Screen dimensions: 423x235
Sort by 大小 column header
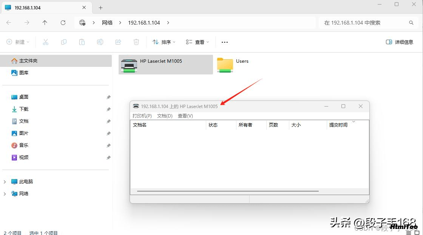(x=308, y=125)
